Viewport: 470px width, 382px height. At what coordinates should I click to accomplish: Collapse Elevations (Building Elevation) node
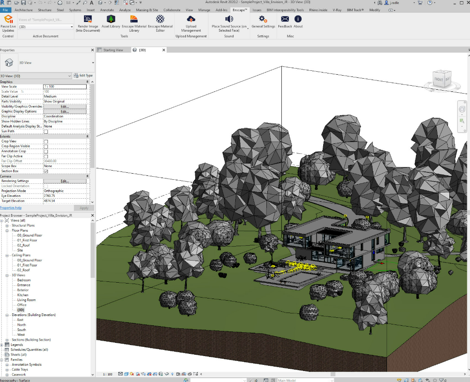[7, 315]
